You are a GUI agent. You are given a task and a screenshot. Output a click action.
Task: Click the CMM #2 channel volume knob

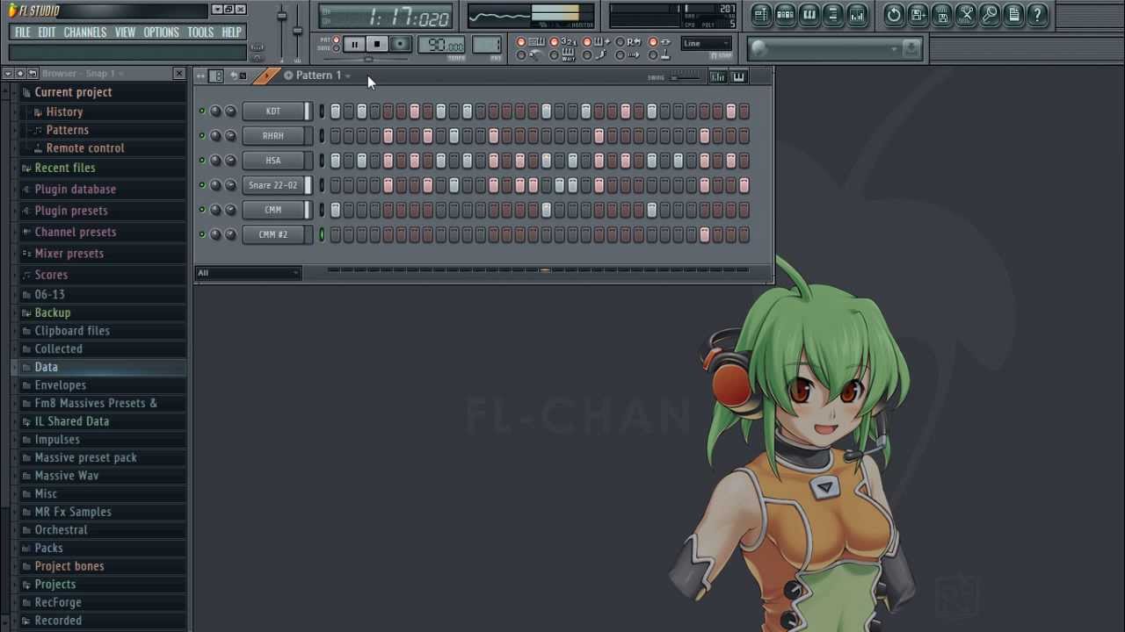pyautogui.click(x=230, y=234)
